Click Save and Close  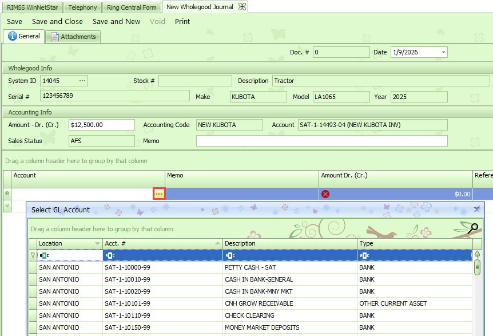pyautogui.click(x=57, y=22)
